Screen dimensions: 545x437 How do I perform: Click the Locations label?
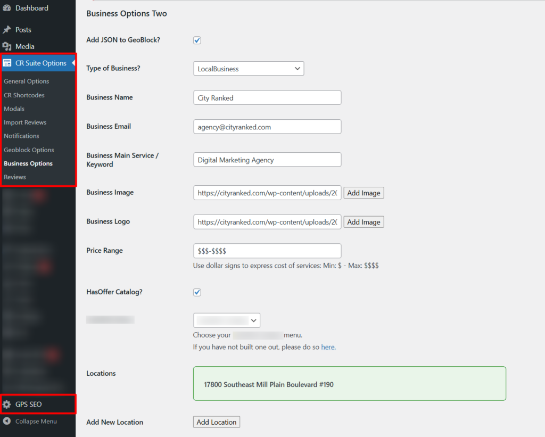[101, 373]
